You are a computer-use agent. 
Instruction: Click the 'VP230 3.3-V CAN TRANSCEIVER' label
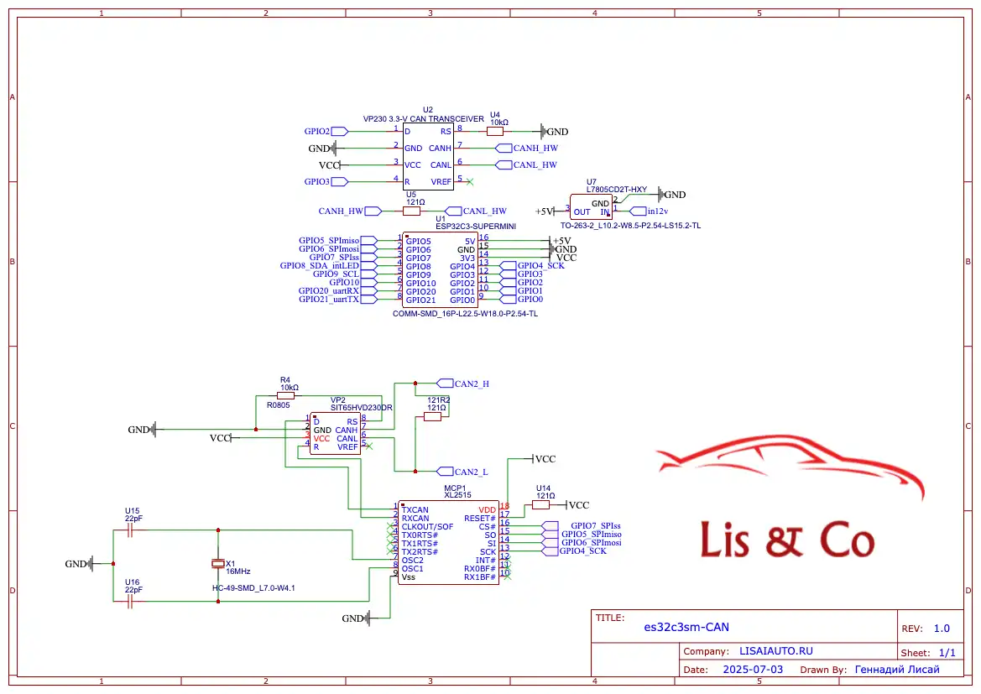tap(424, 119)
